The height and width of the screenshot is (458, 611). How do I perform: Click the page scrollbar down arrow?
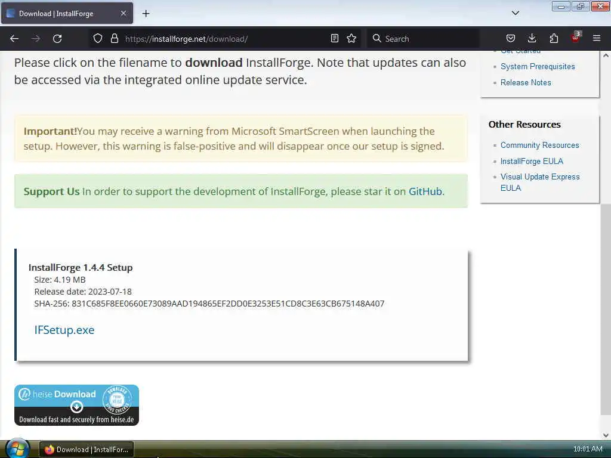[606, 435]
